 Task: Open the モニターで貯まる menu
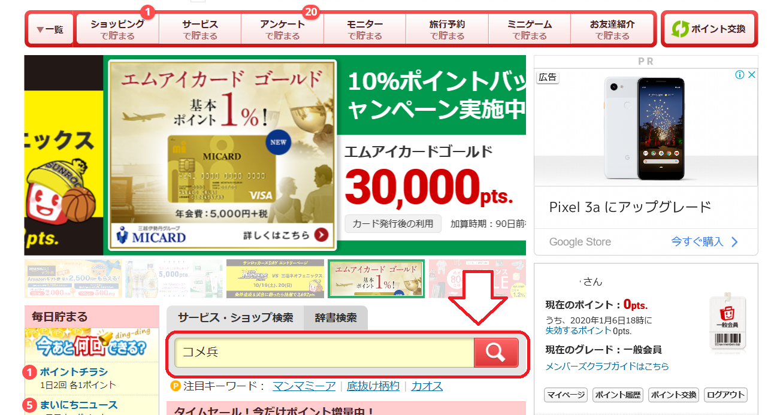click(x=365, y=29)
